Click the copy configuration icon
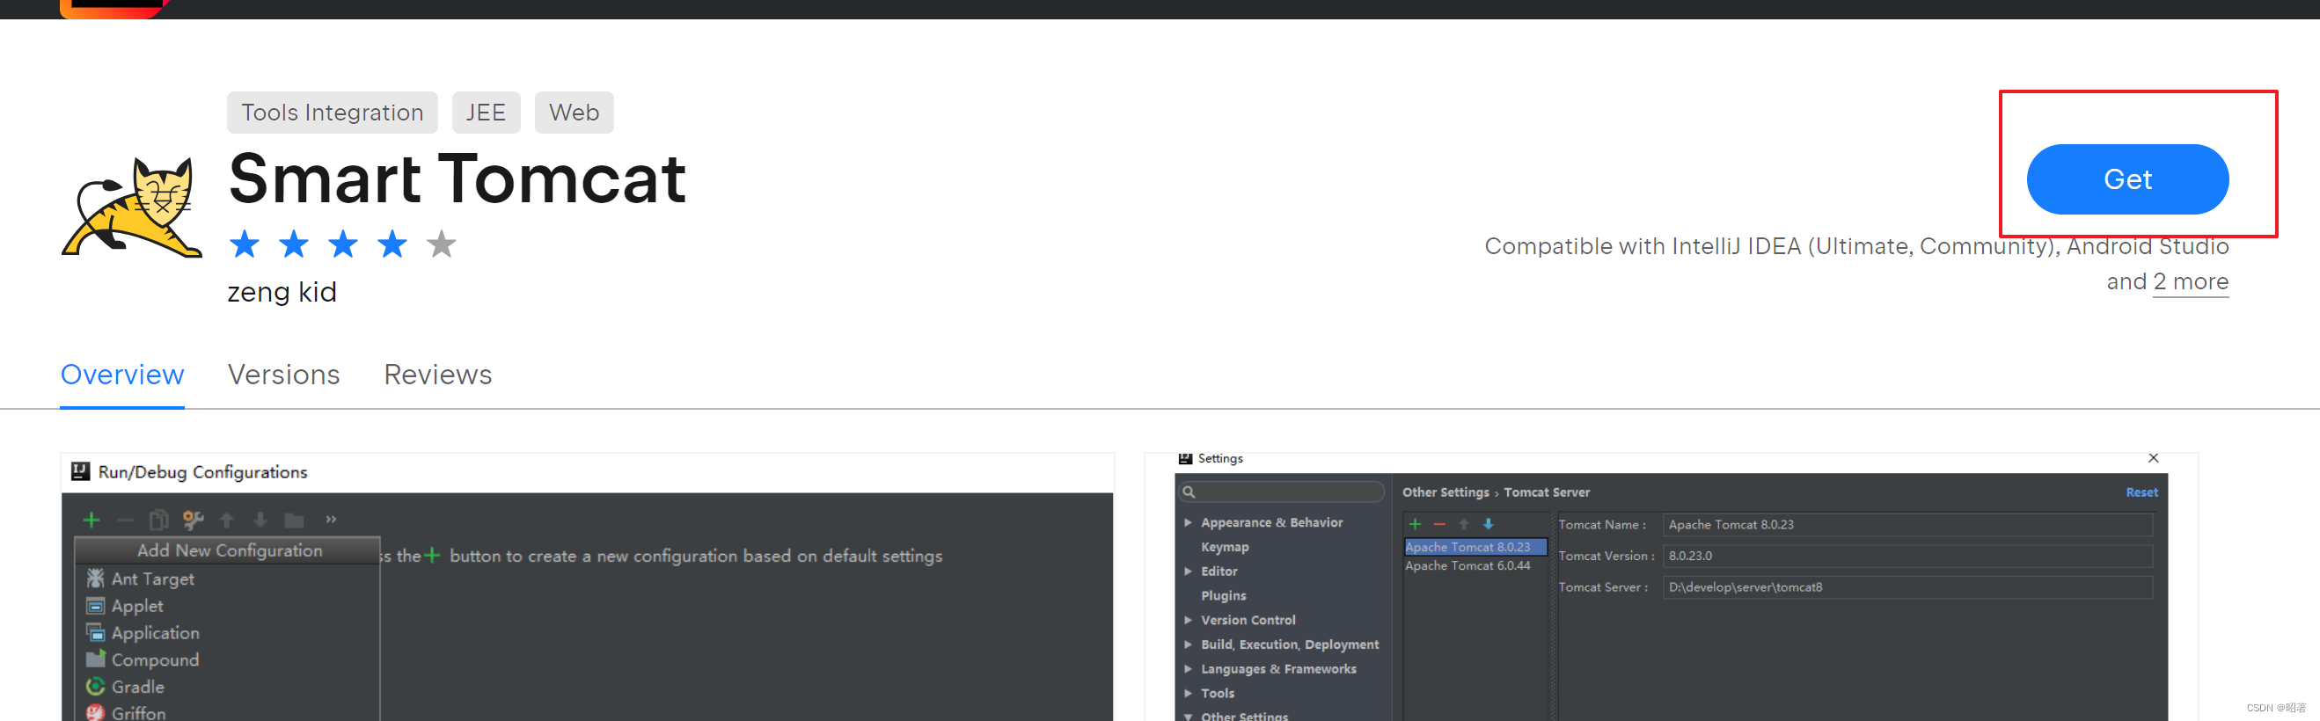 158,520
